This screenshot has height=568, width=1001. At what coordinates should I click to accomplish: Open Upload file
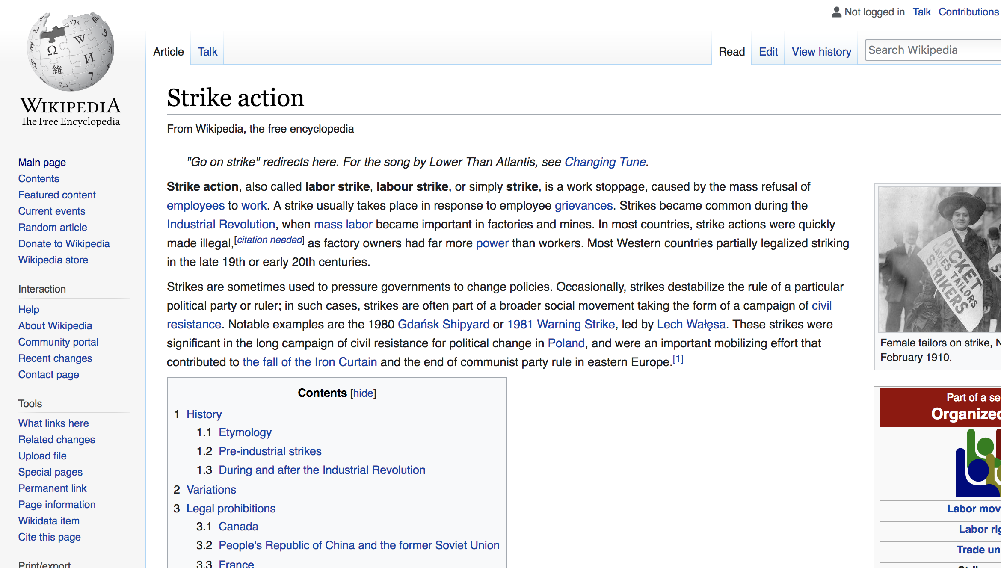coord(42,456)
